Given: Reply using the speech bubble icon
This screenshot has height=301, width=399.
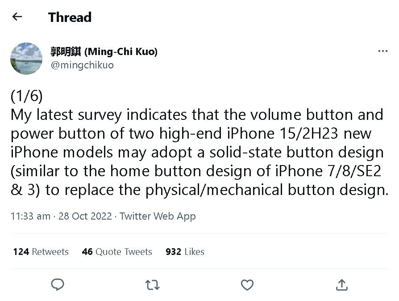Looking at the screenshot, I should pos(58,284).
